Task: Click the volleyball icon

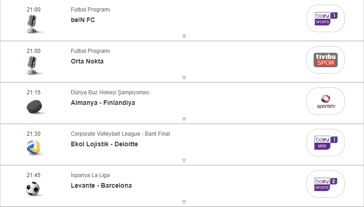Action: click(x=33, y=147)
